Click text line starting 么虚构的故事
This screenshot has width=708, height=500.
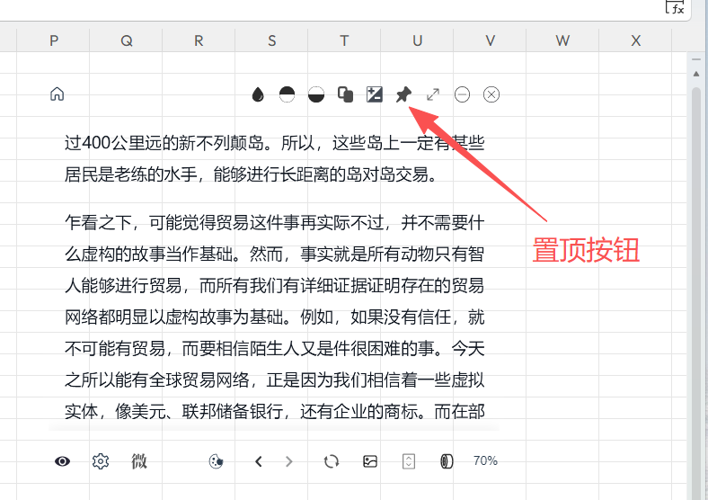275,254
